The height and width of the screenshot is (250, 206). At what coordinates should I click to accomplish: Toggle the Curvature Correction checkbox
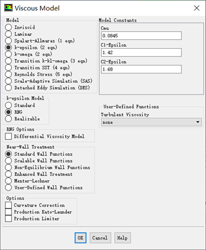click(8, 205)
